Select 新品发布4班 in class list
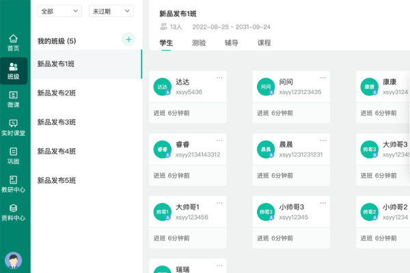This screenshot has width=410, height=273. (57, 151)
